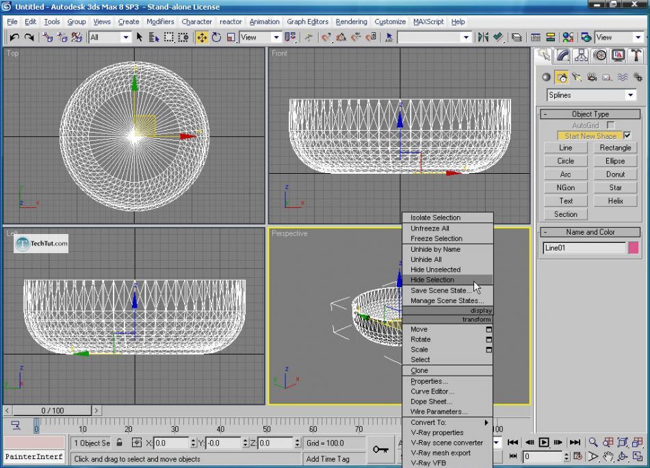The height and width of the screenshot is (468, 650).
Task: Click the Play Animation button
Action: 544,442
